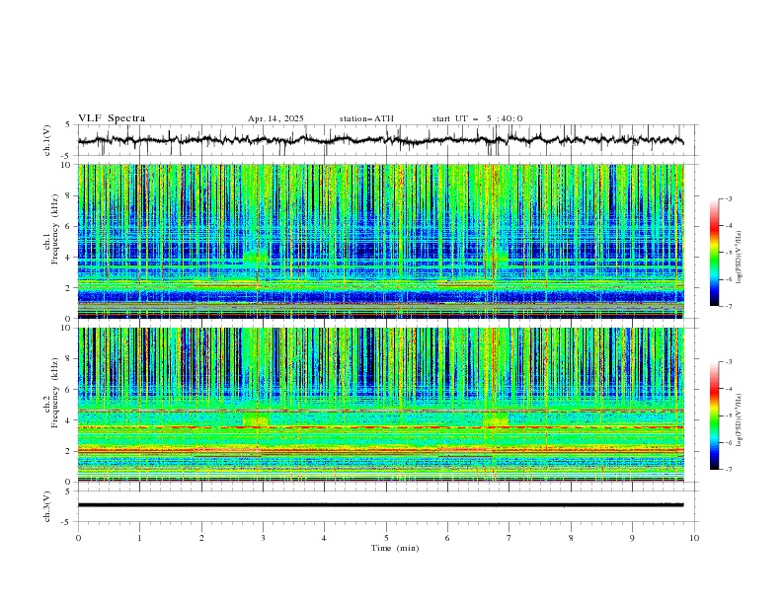Screen dimensions: 782x604
Task: Click the ch.1 voltage waveform trace
Action: [x=380, y=140]
